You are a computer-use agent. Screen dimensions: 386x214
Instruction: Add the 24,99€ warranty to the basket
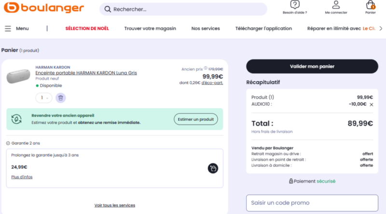point(213,168)
